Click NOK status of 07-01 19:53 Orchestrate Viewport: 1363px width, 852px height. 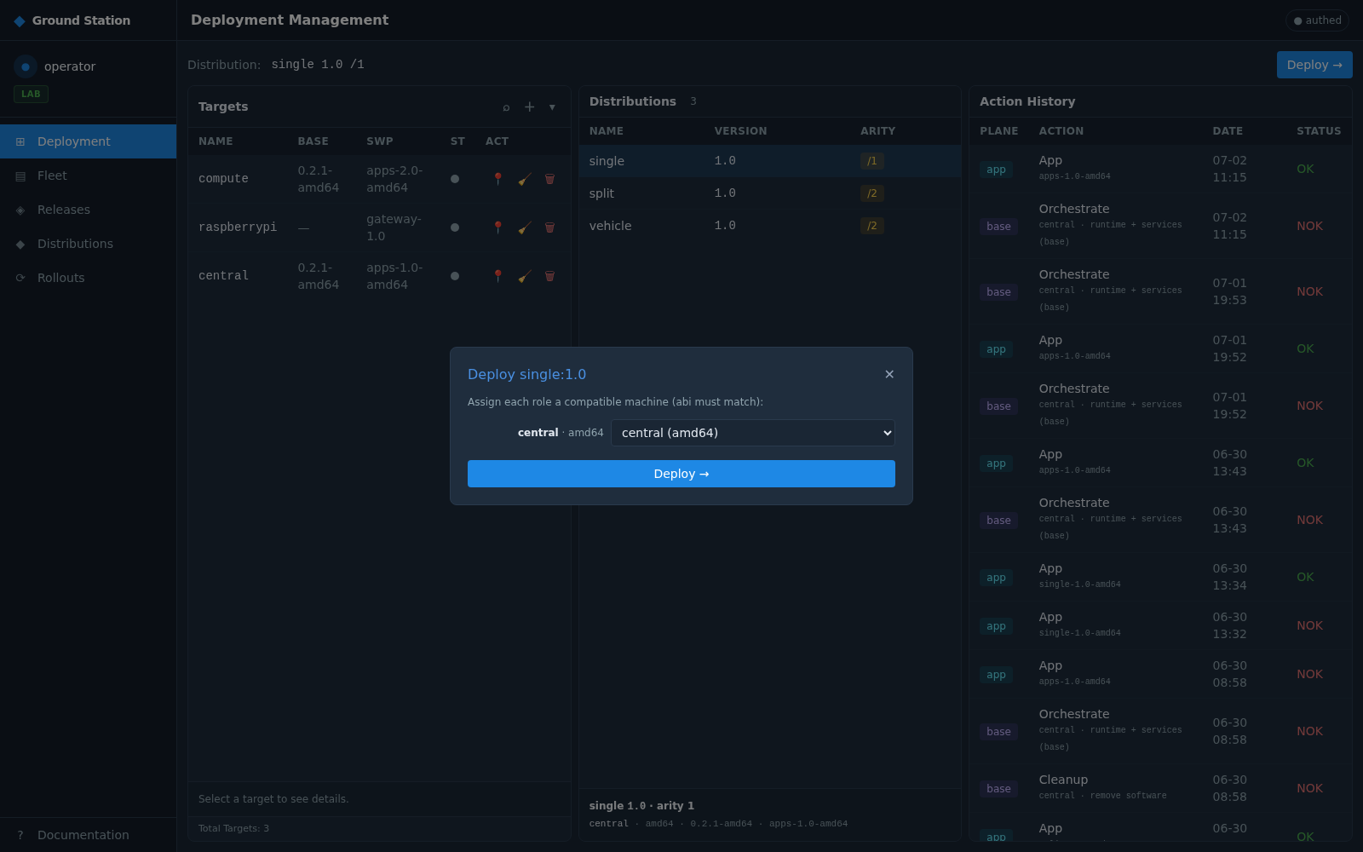tap(1309, 291)
